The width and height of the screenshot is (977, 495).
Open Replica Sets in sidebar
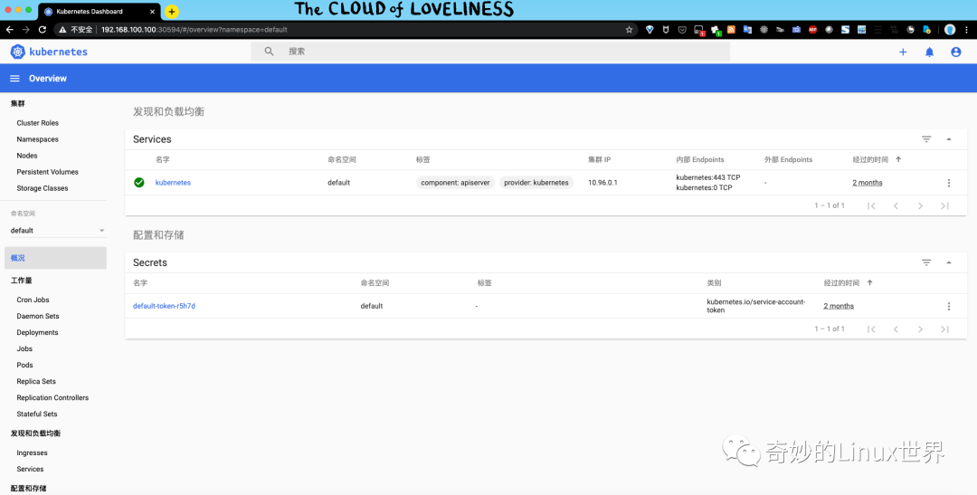tap(36, 381)
